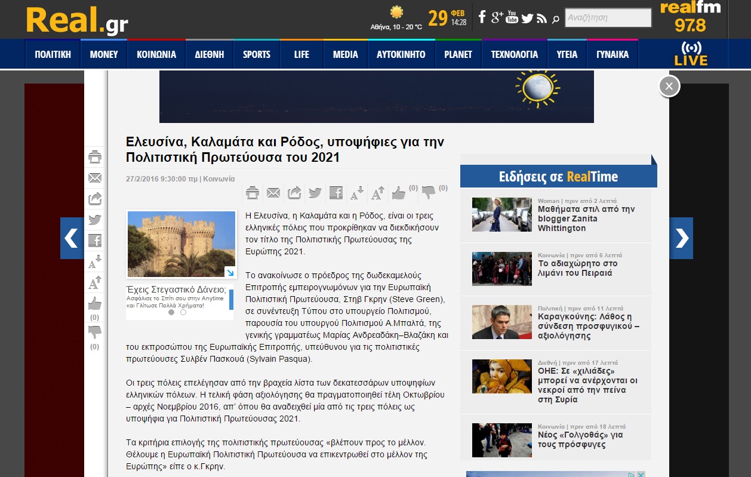Open Piraeus port story headline
The width and height of the screenshot is (751, 477).
tap(578, 268)
